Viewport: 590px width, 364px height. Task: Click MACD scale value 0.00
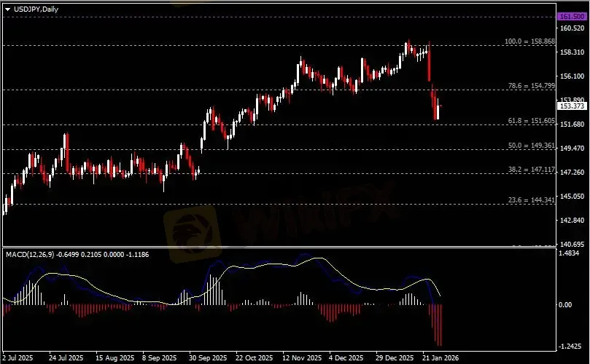(x=565, y=304)
